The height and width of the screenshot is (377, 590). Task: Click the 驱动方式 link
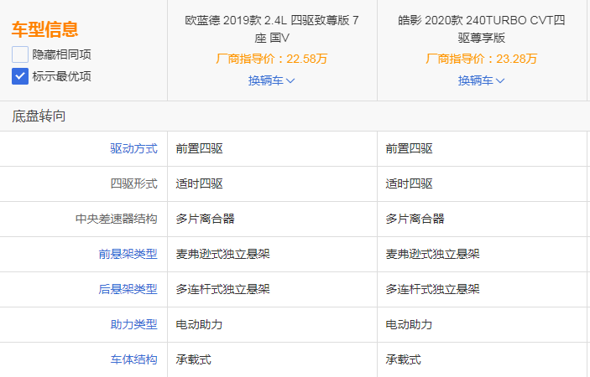(133, 149)
